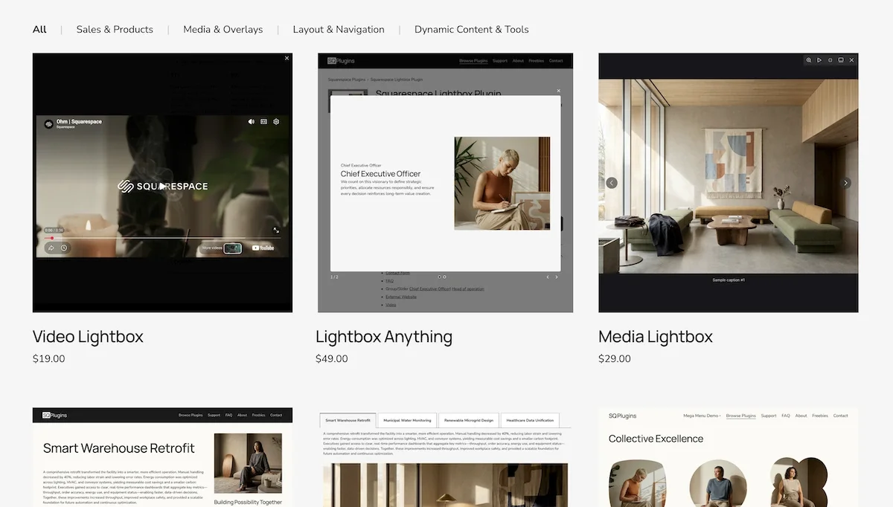The height and width of the screenshot is (507, 893).
Task: Click volume icon in Video Lightbox preview
Action: coord(252,122)
